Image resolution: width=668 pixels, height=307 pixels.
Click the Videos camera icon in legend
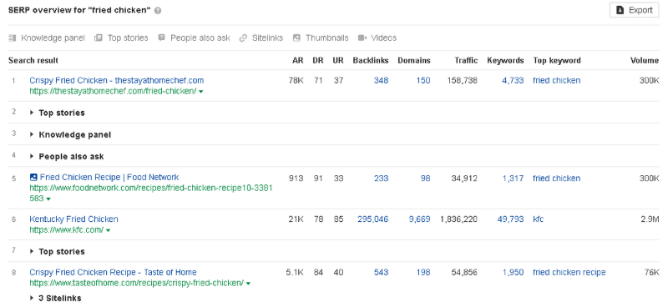coord(362,38)
